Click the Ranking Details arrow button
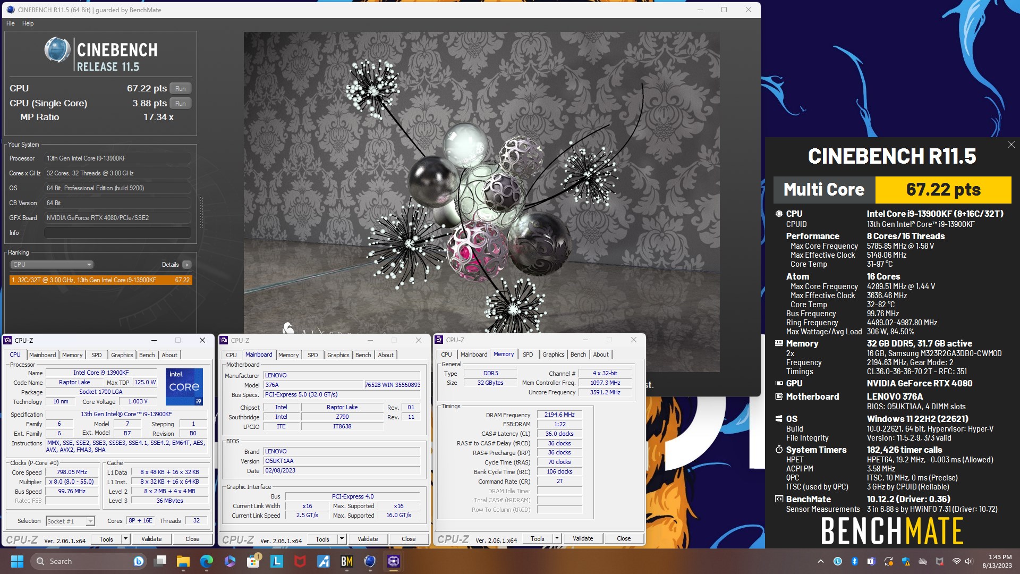 pos(186,265)
